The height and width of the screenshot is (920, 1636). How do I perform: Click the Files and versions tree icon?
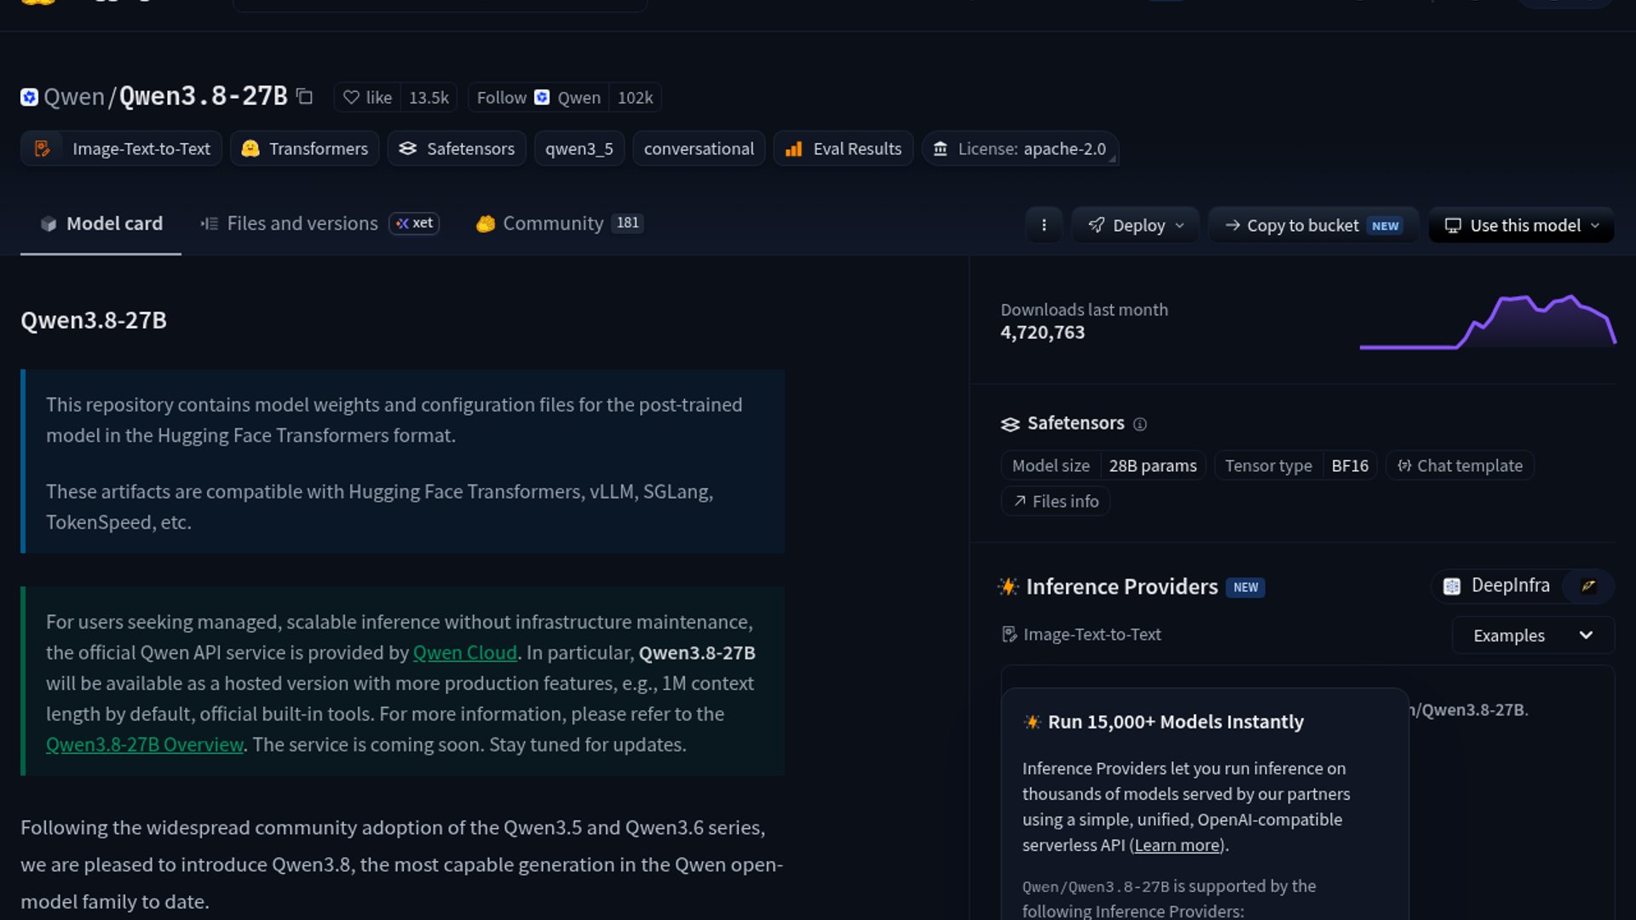coord(209,224)
